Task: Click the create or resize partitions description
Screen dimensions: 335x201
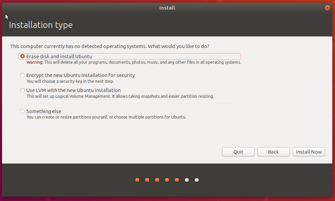Action: pos(106,117)
